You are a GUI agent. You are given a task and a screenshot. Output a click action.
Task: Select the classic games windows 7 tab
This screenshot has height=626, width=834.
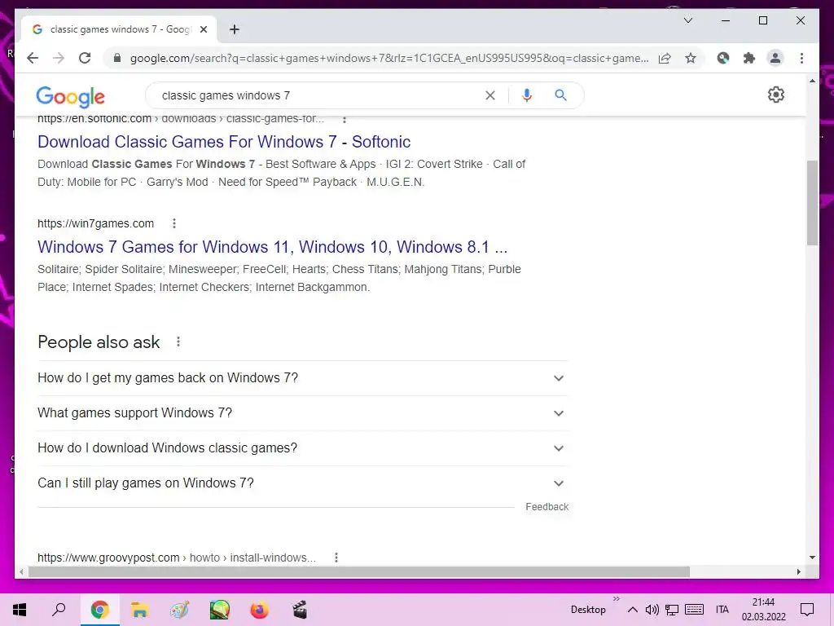tap(119, 29)
